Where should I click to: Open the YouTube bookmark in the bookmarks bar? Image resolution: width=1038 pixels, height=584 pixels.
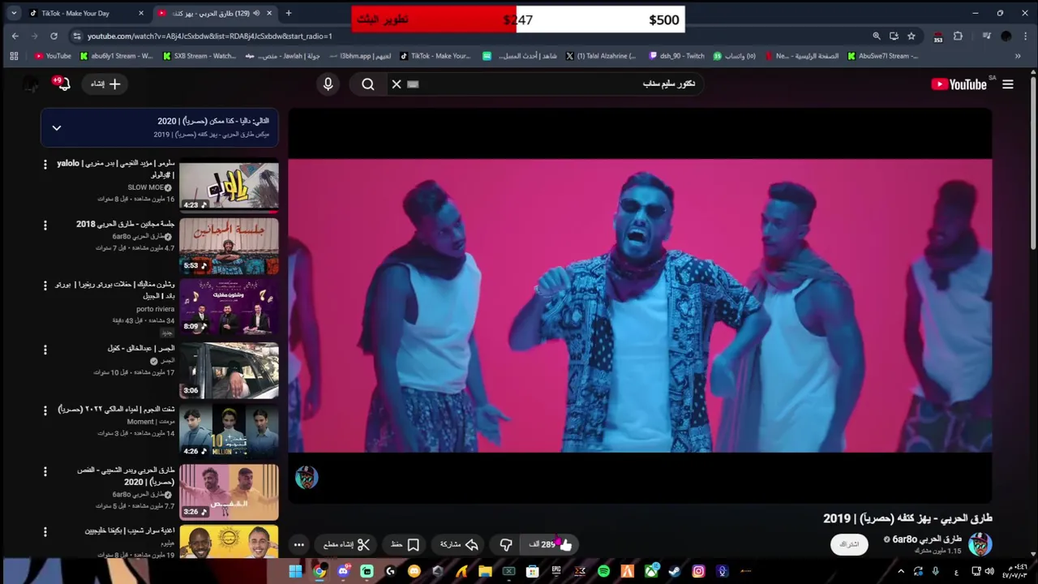coord(53,56)
